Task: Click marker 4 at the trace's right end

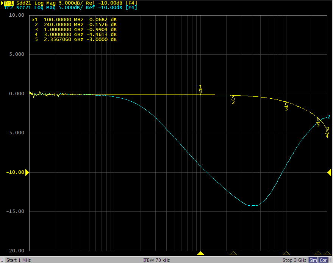Action: click(327, 132)
